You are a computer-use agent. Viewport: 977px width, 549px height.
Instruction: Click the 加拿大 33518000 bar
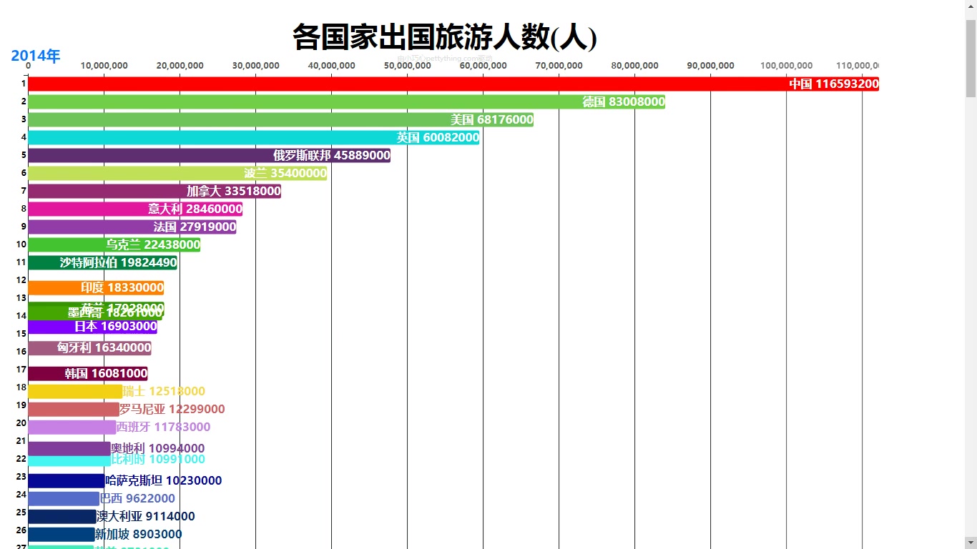coord(107,192)
